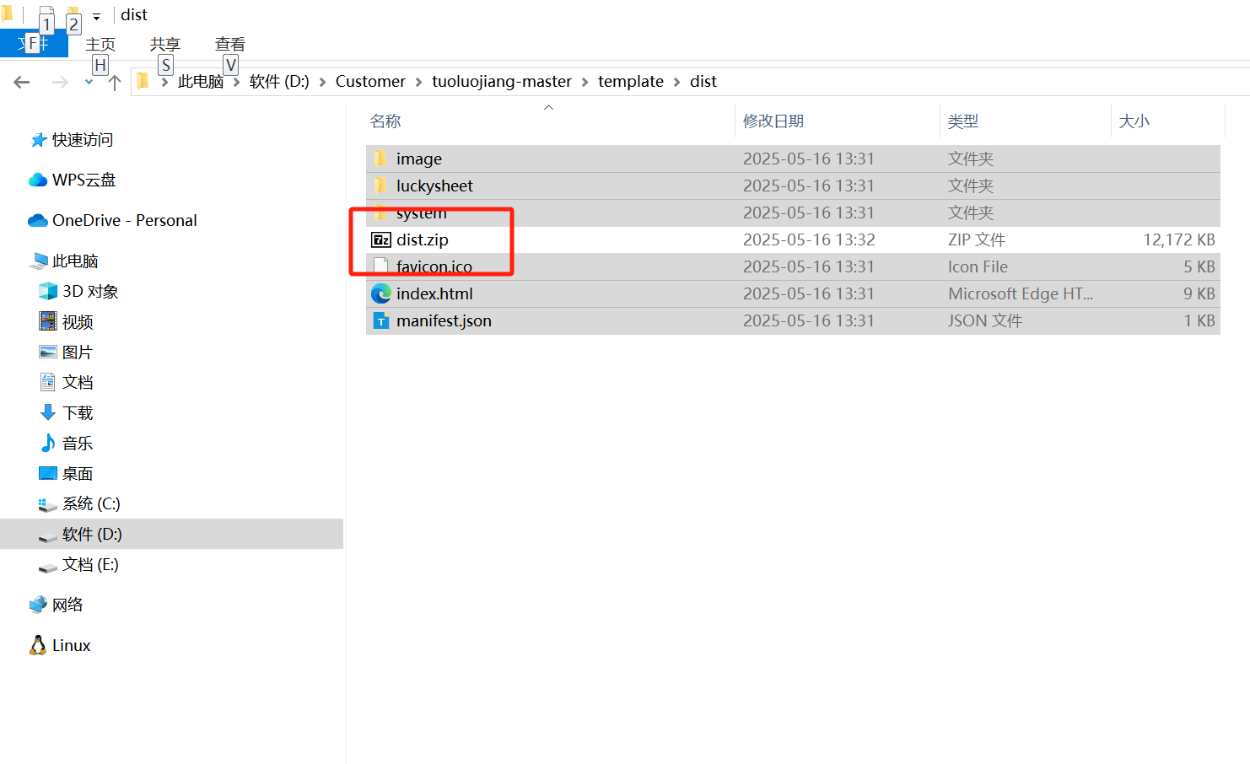Click the Up one level arrow
1250x764 pixels.
115,82
